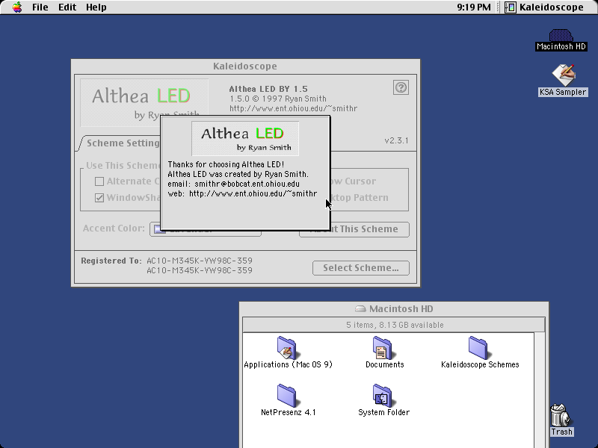Screen dimensions: 598x448
Task: Click the Macintosh HD window title text
Action: point(401,309)
